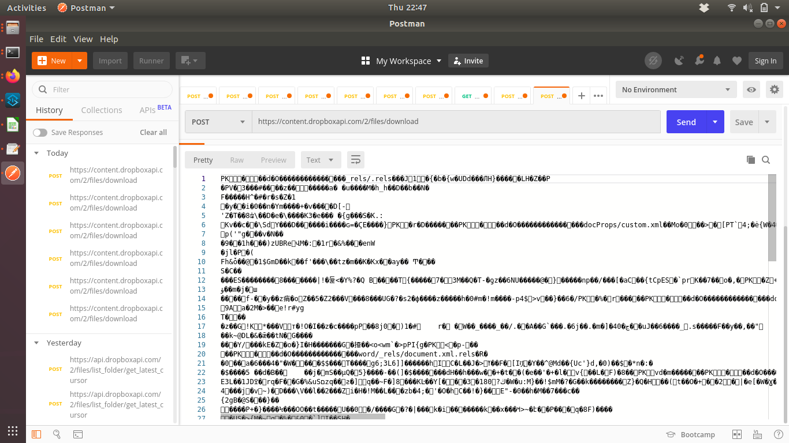Open Find and Replace in status bar
789x443 pixels.
(57, 434)
